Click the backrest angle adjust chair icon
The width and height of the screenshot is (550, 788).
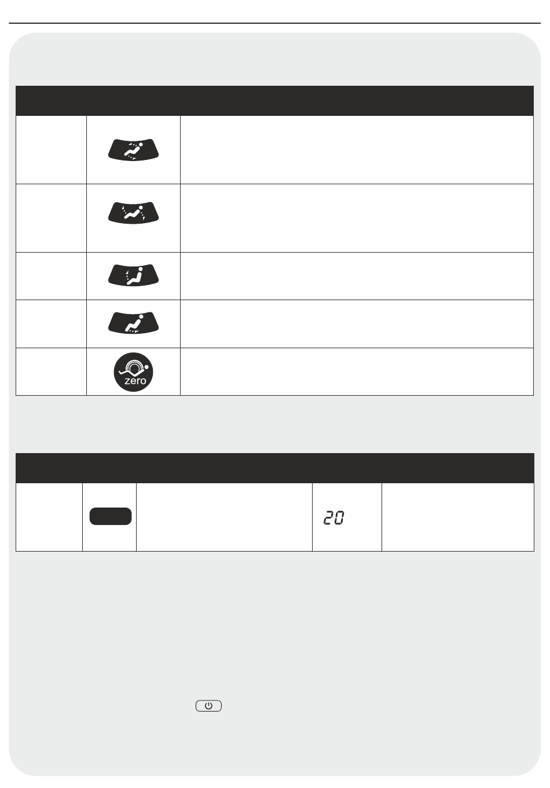pyautogui.click(x=134, y=275)
